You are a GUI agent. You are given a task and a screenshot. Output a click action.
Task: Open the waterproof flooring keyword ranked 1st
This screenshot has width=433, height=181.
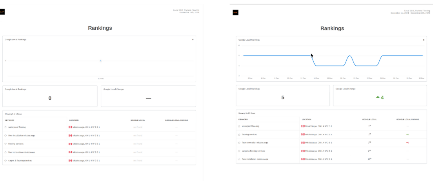click(250, 126)
